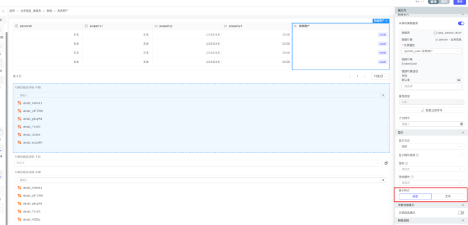Open the 关联属性 system_user dropdown
468x225 pixels.
pos(431,51)
